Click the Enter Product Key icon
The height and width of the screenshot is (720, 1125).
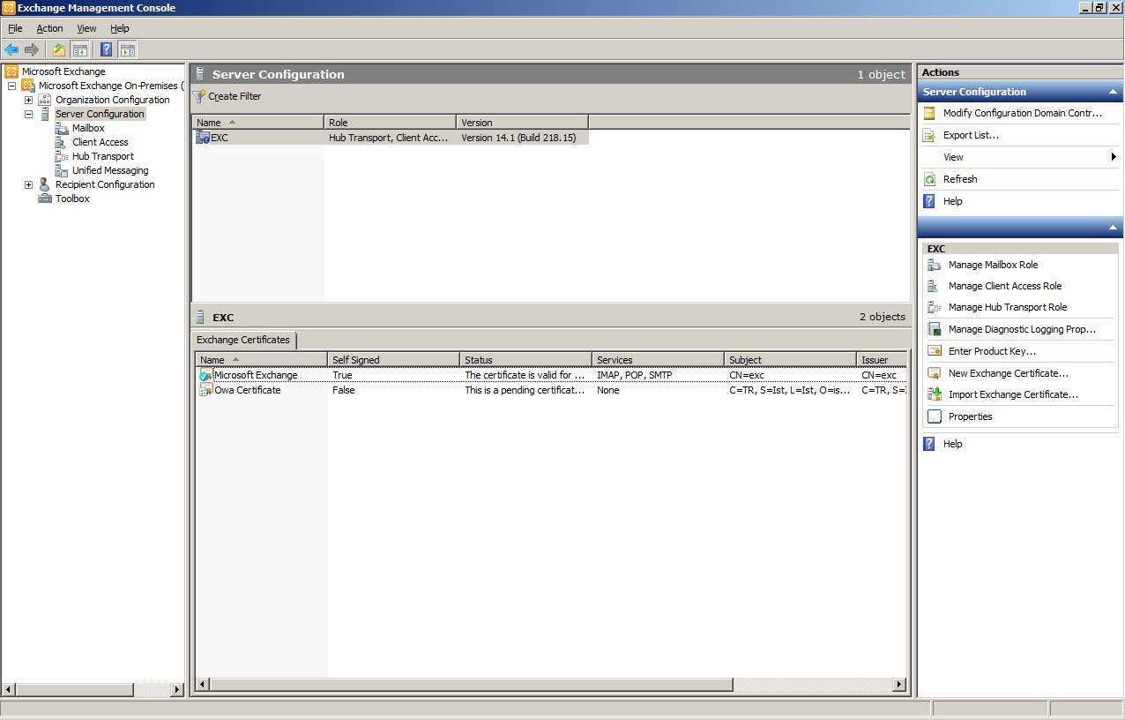(935, 351)
